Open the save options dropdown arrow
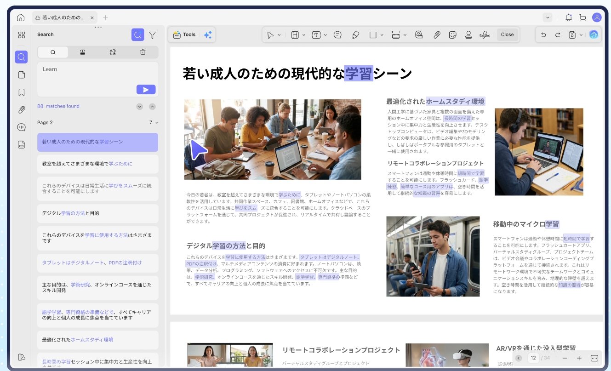The image size is (611, 371). [x=581, y=35]
